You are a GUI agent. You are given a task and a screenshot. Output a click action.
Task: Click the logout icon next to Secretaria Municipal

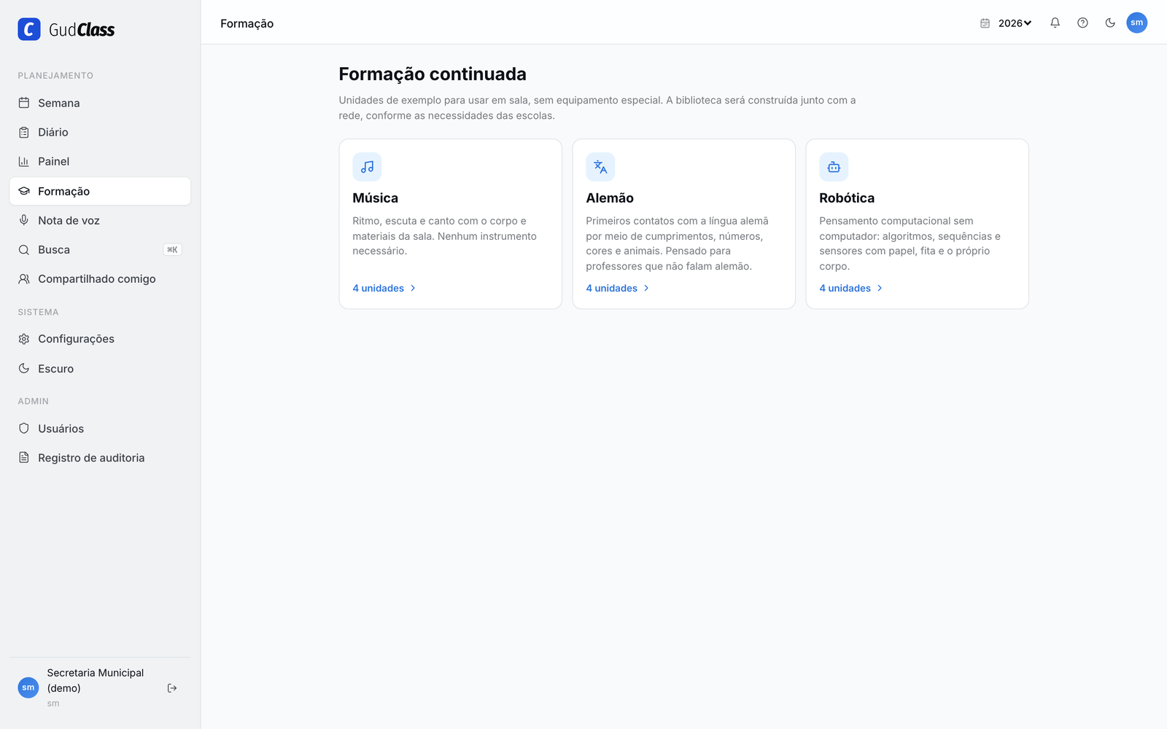click(x=172, y=688)
